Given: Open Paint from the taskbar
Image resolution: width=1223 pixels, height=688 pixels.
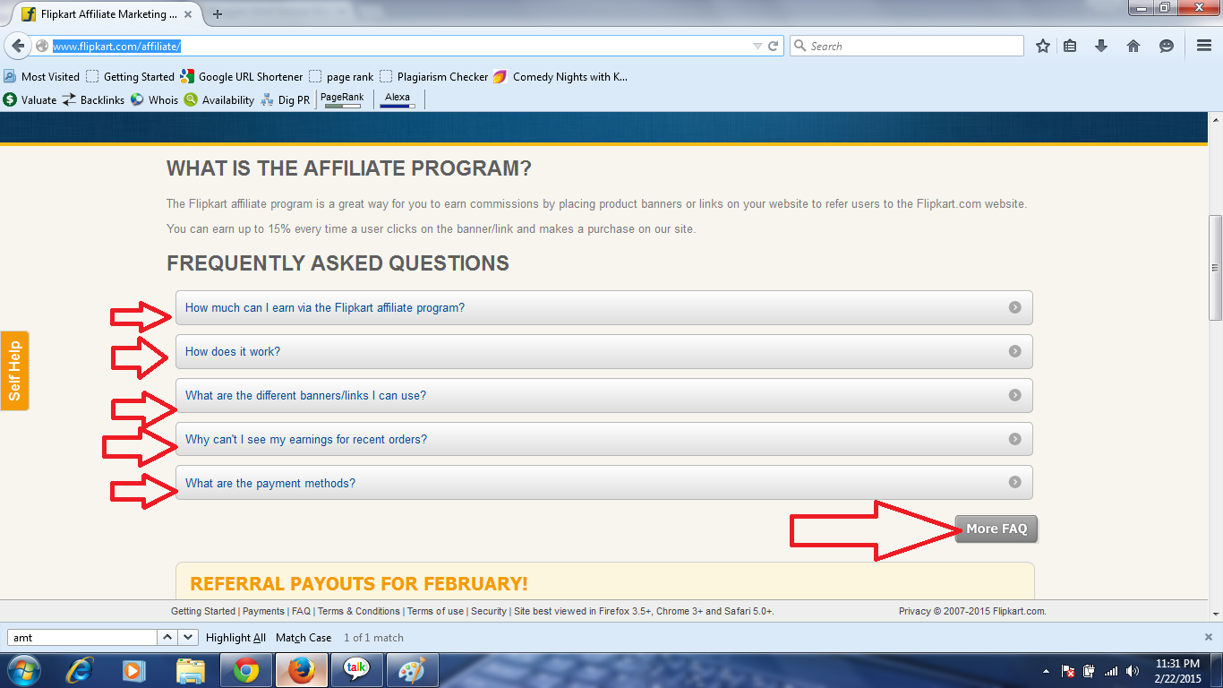Looking at the screenshot, I should [413, 670].
